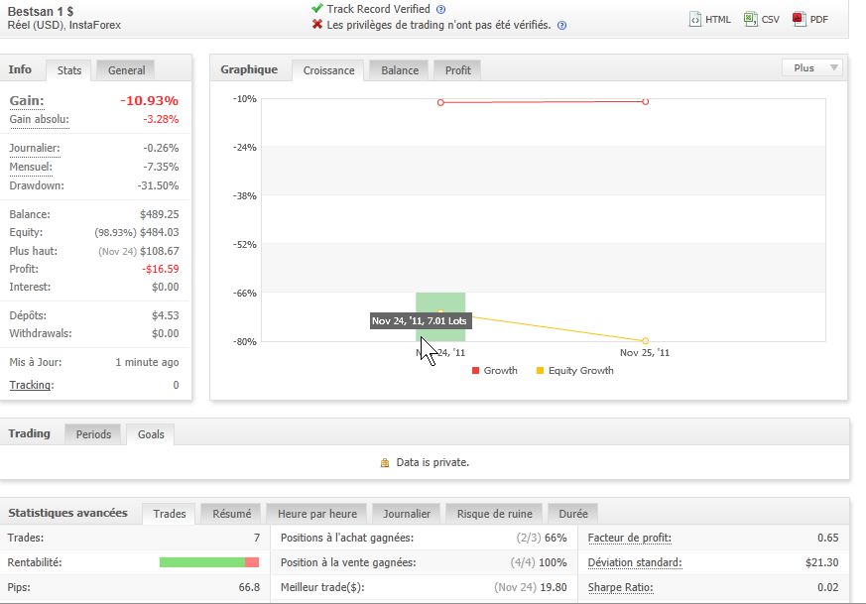Viewport: 866px width, 604px height.
Task: Click the Nov 25 Equity Growth data point
Action: pyautogui.click(x=645, y=341)
